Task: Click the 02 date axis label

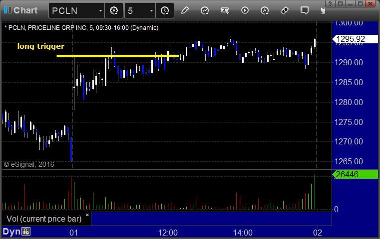Action: (318, 233)
